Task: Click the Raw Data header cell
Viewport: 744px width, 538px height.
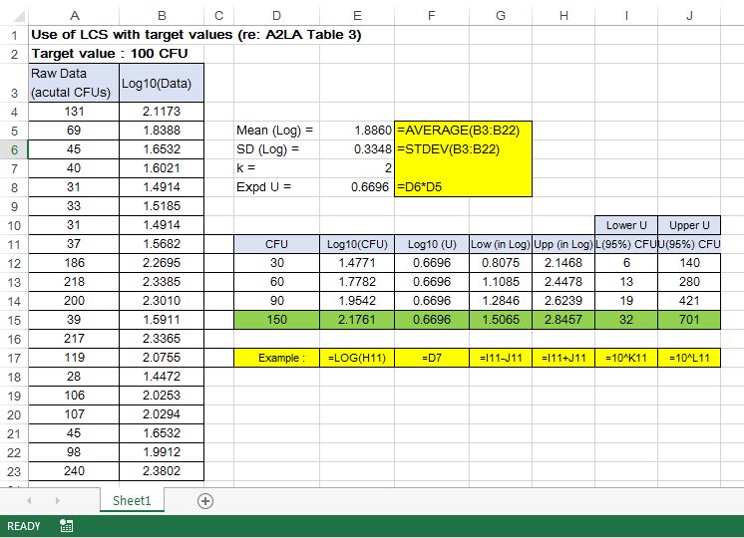Action: (74, 84)
